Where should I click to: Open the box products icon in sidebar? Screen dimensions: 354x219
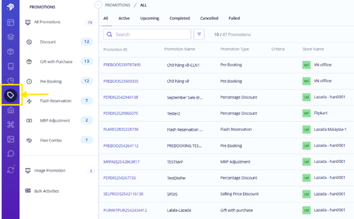click(11, 52)
